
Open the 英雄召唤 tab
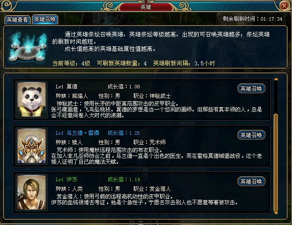click(x=45, y=19)
